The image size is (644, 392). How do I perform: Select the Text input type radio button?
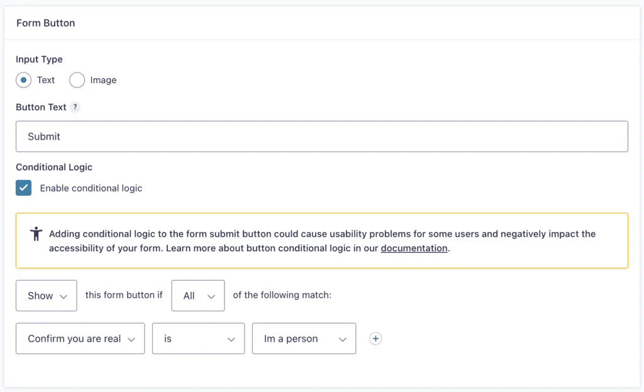(x=23, y=80)
